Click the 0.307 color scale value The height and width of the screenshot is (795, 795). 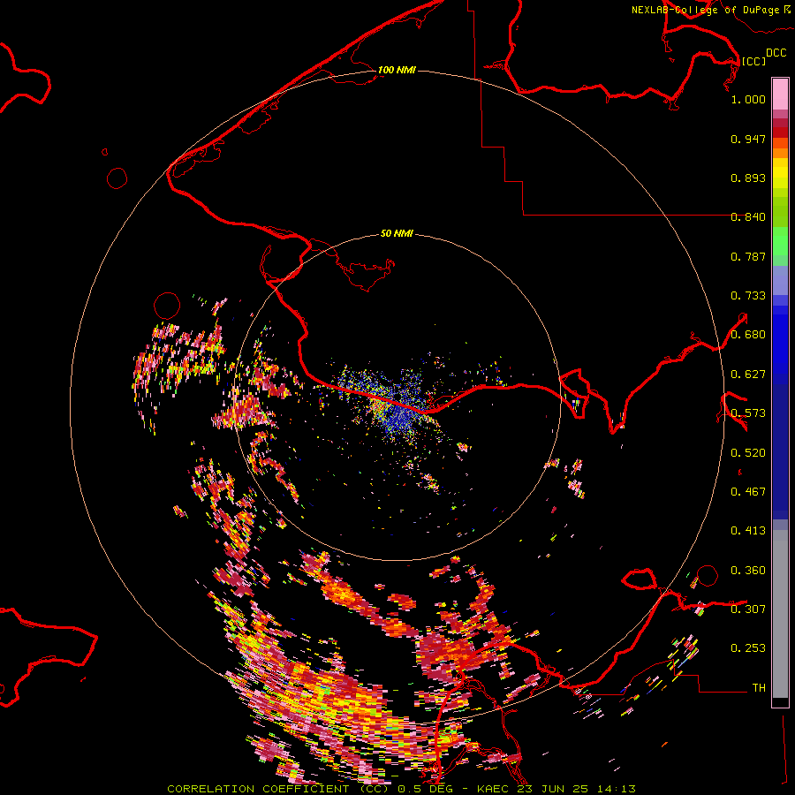[748, 609]
